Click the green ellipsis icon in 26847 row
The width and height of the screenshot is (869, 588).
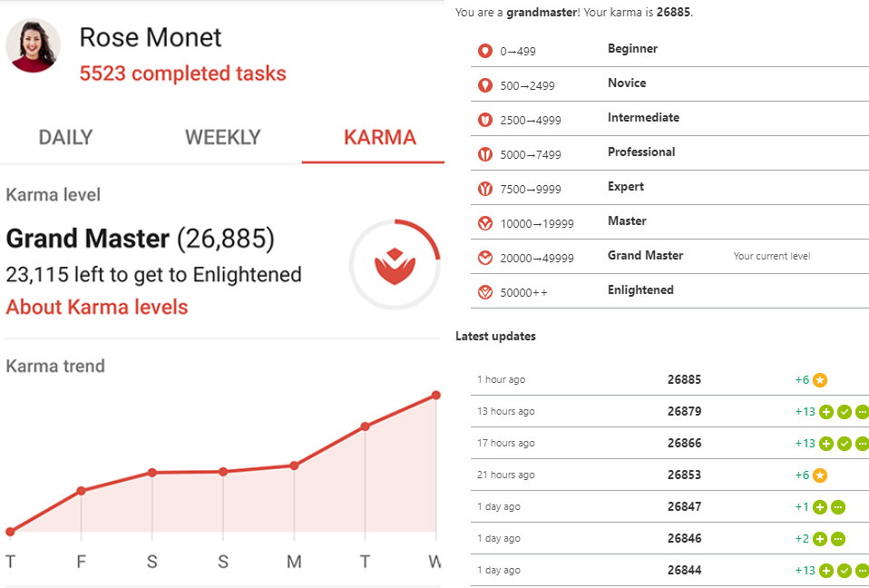(838, 506)
